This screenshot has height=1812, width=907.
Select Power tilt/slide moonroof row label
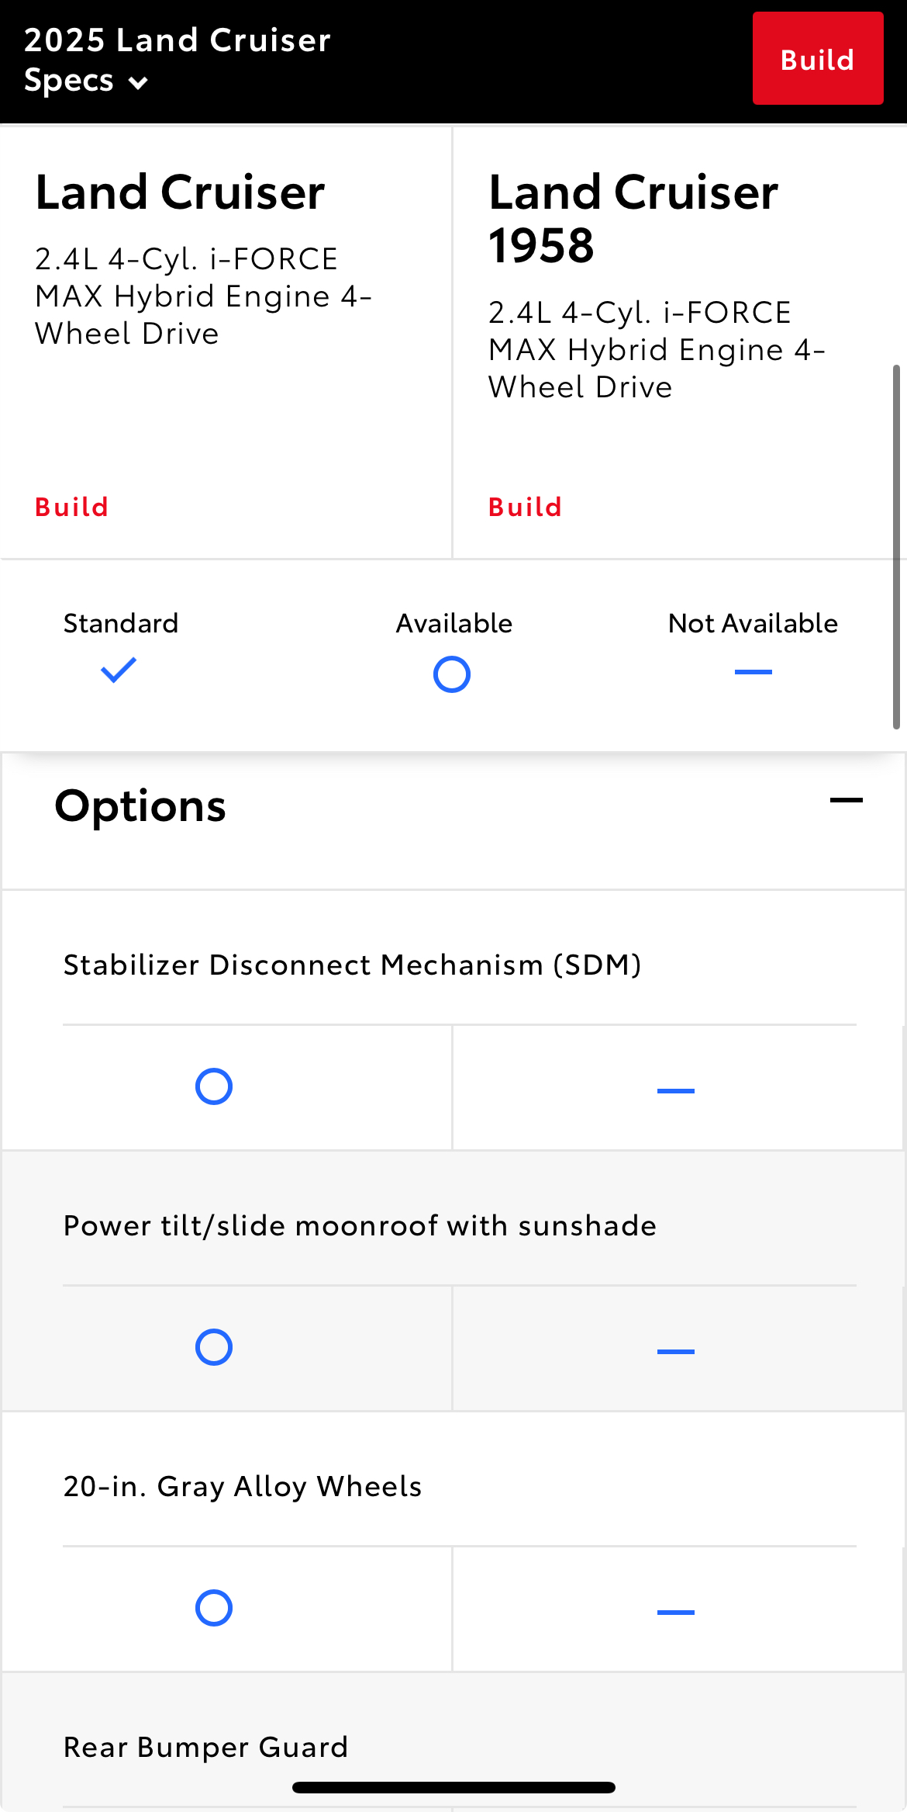click(360, 1225)
